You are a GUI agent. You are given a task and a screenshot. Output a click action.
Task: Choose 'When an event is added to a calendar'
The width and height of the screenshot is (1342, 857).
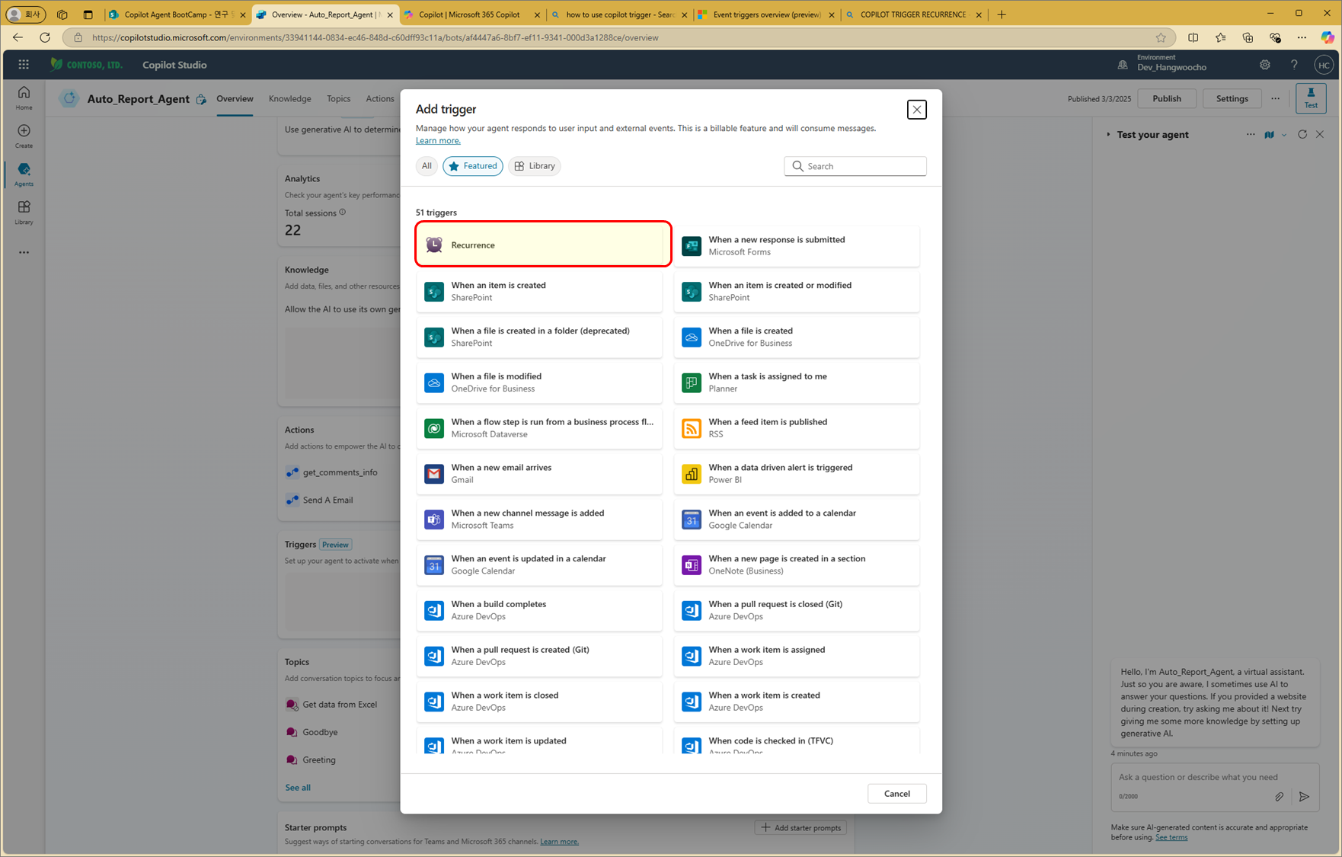[797, 520]
